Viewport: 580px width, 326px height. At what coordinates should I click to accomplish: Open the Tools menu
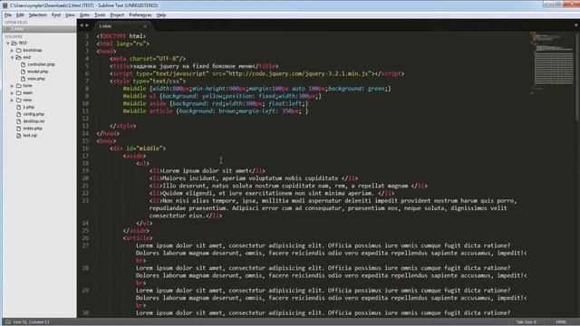pyautogui.click(x=100, y=15)
